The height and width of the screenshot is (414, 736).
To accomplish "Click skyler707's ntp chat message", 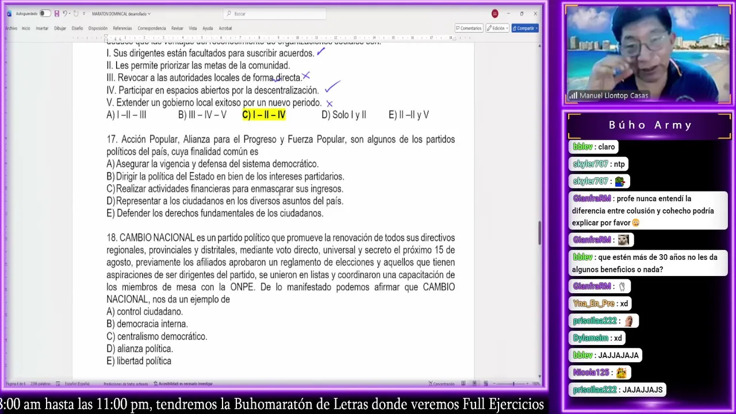I will (x=599, y=164).
